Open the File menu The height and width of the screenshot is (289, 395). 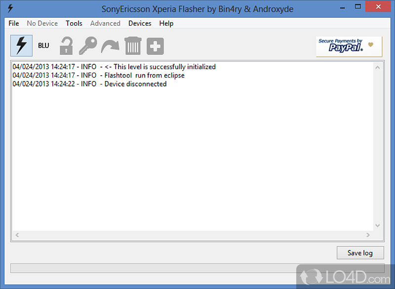click(x=14, y=23)
